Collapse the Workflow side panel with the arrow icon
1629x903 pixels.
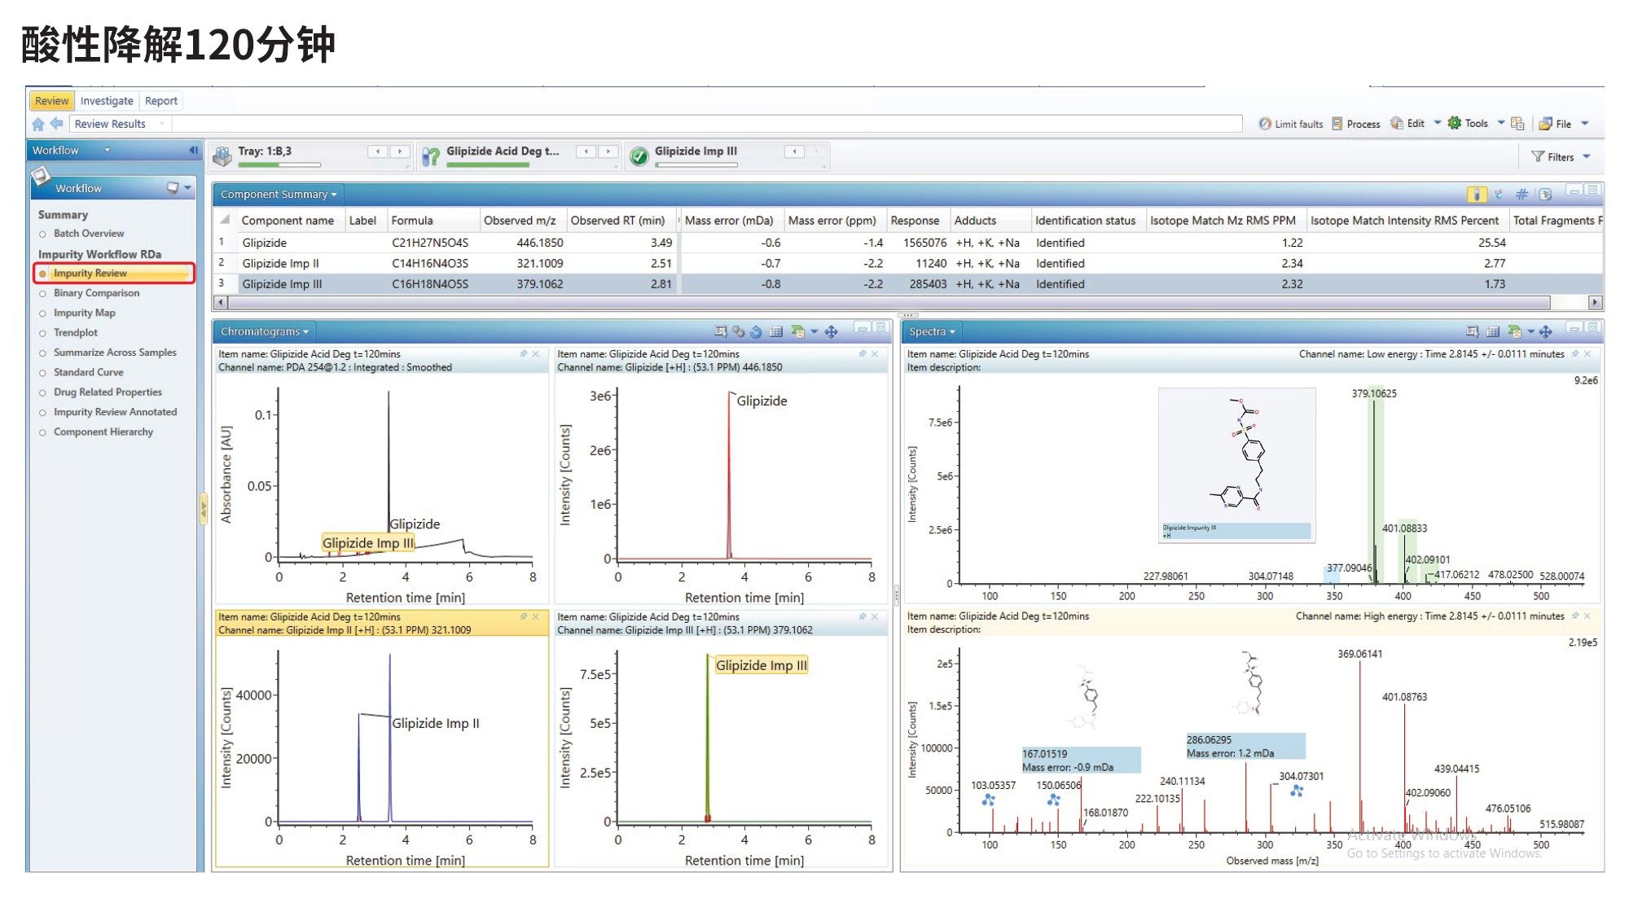point(193,150)
